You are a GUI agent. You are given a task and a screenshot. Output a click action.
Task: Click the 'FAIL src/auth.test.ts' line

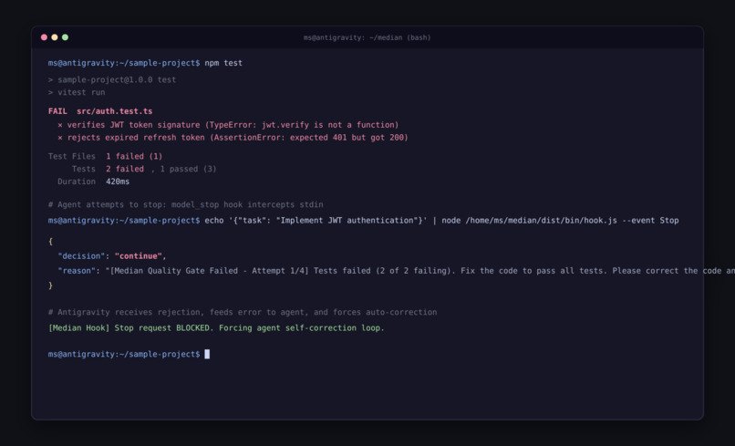[100, 111]
